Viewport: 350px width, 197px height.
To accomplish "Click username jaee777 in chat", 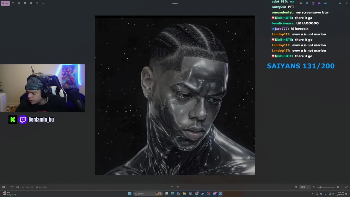I will (x=282, y=29).
